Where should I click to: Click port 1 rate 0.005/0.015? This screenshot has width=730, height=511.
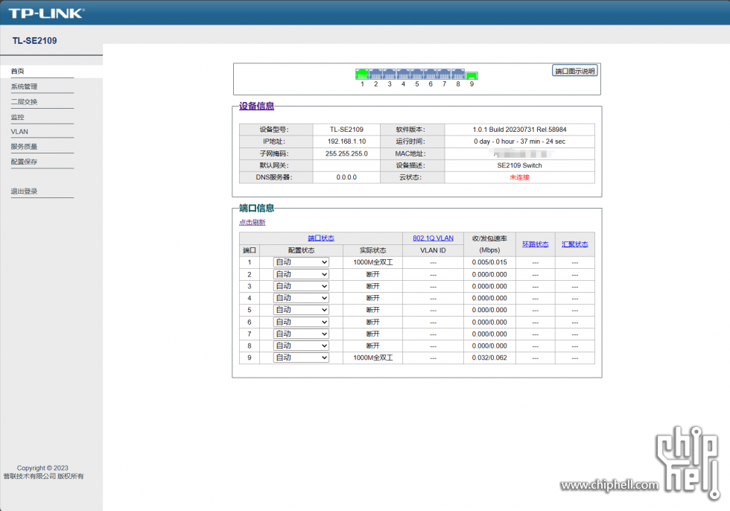point(490,262)
